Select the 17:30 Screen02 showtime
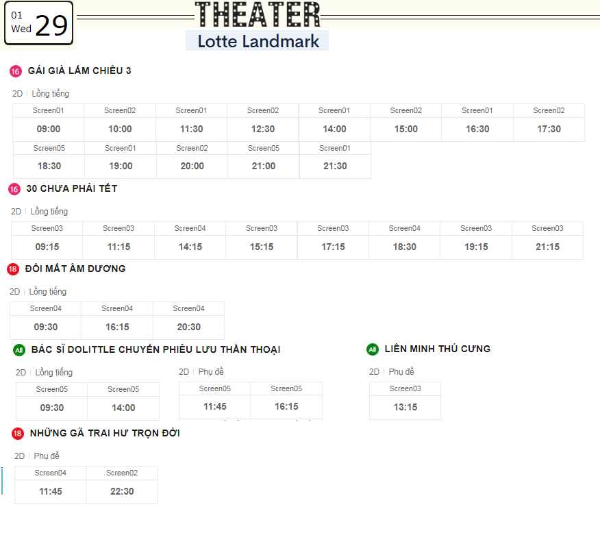The image size is (600, 533). click(x=549, y=123)
